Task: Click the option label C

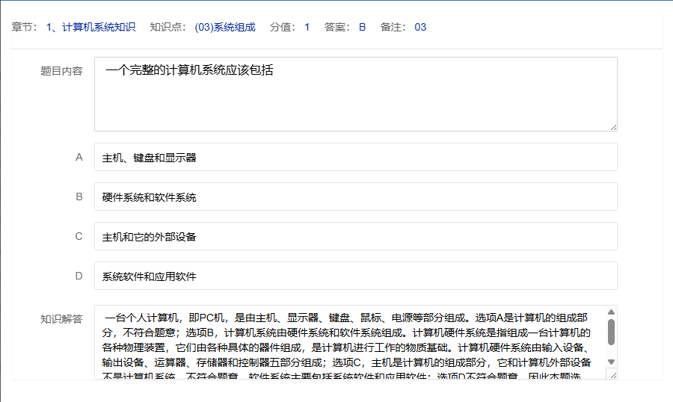Action: pos(79,237)
